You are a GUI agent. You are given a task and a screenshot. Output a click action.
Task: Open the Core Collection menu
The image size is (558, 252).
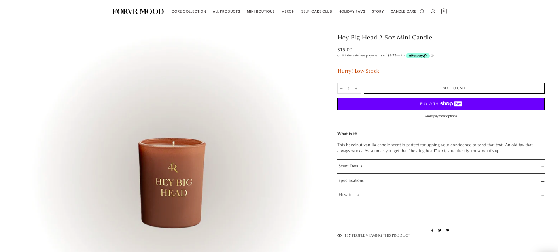[189, 11]
